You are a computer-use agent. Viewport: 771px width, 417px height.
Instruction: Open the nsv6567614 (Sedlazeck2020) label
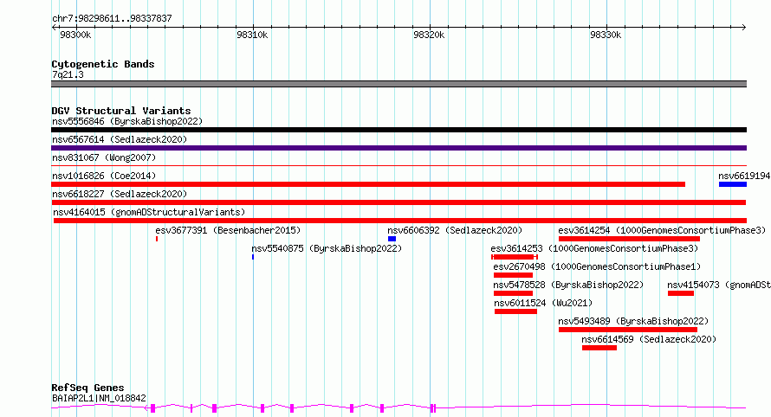coord(120,139)
